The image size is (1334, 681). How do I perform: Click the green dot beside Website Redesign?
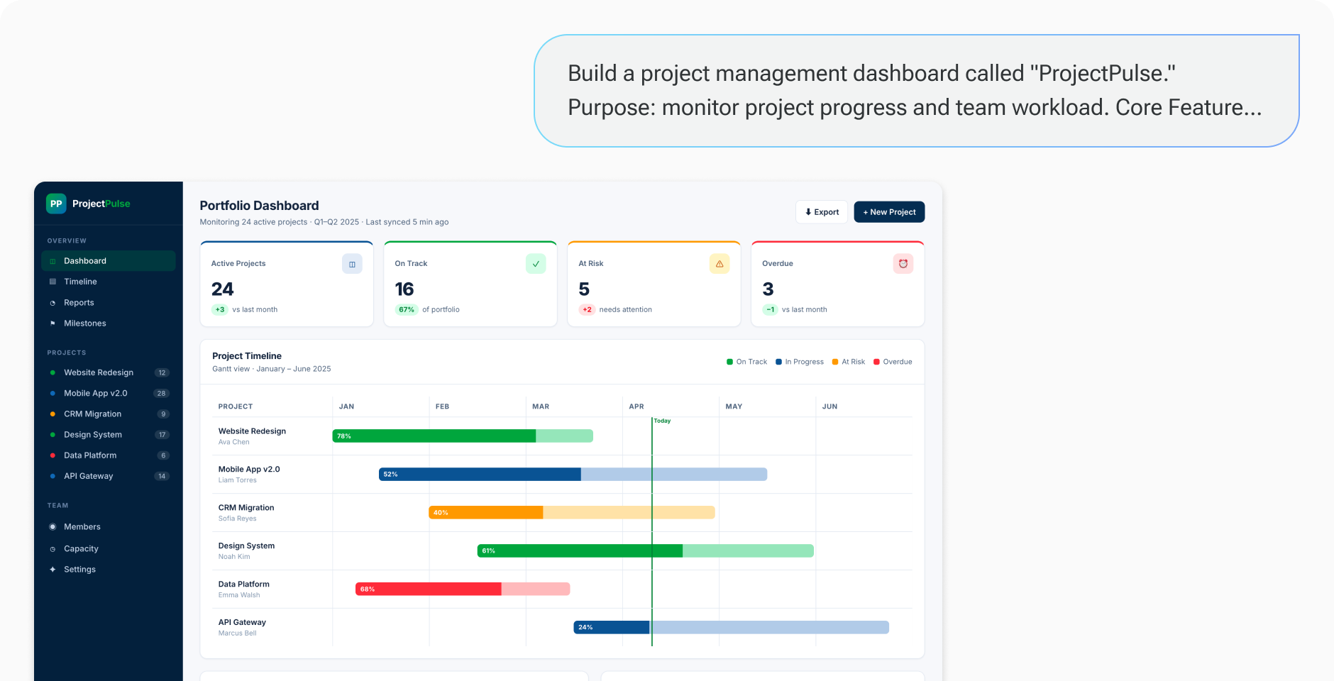pyautogui.click(x=53, y=372)
